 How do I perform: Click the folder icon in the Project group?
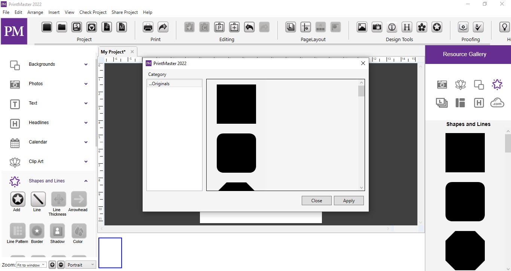[x=62, y=27]
